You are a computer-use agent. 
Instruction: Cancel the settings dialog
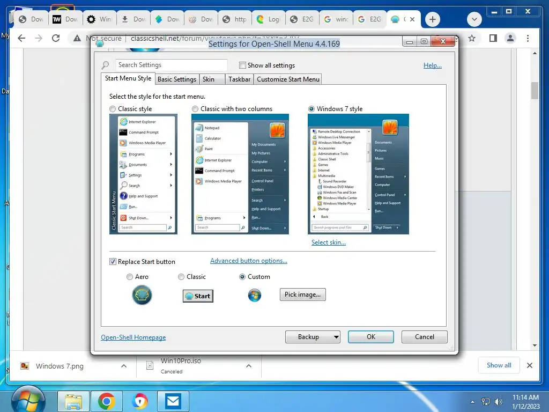tap(425, 337)
